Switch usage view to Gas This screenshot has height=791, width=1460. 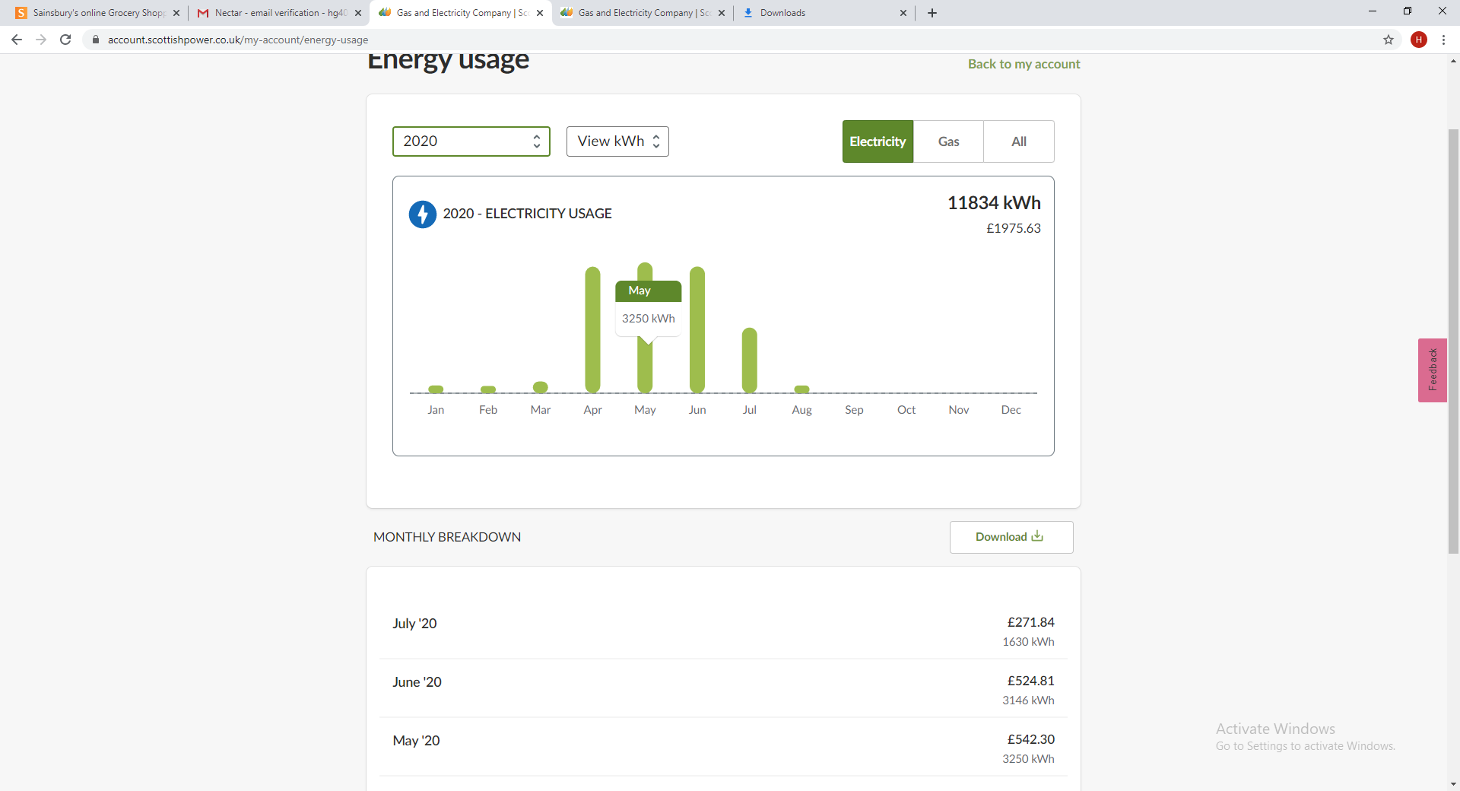pyautogui.click(x=948, y=141)
